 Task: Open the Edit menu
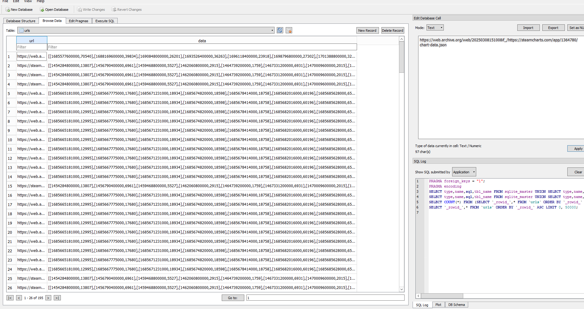point(16,1)
